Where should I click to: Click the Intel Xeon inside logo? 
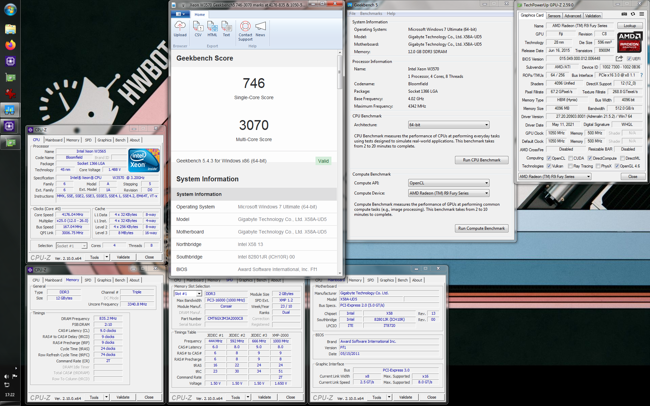pos(144,160)
